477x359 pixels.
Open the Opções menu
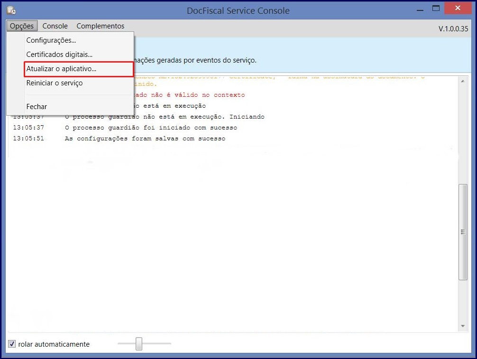22,26
